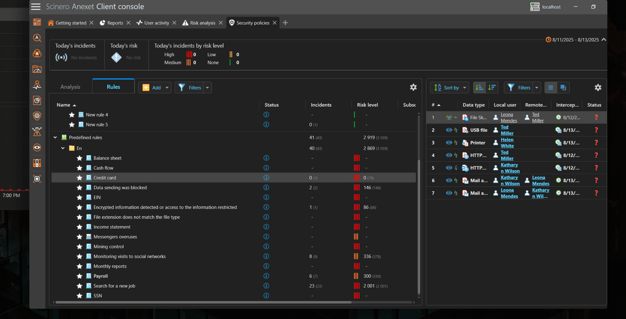Open the risk warning sidebar icon
This screenshot has height=319, width=626.
pos(37,132)
